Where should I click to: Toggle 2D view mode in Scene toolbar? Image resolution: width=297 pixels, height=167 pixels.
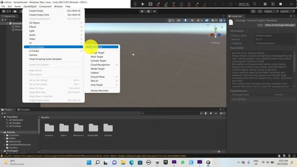point(178,20)
